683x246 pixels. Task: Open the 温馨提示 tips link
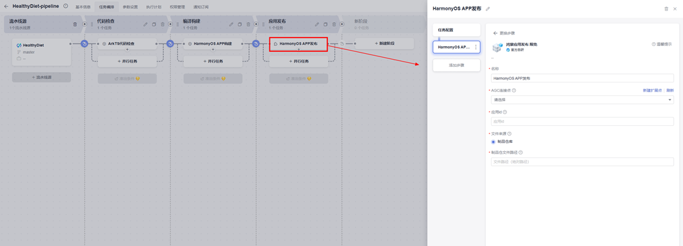(x=662, y=44)
